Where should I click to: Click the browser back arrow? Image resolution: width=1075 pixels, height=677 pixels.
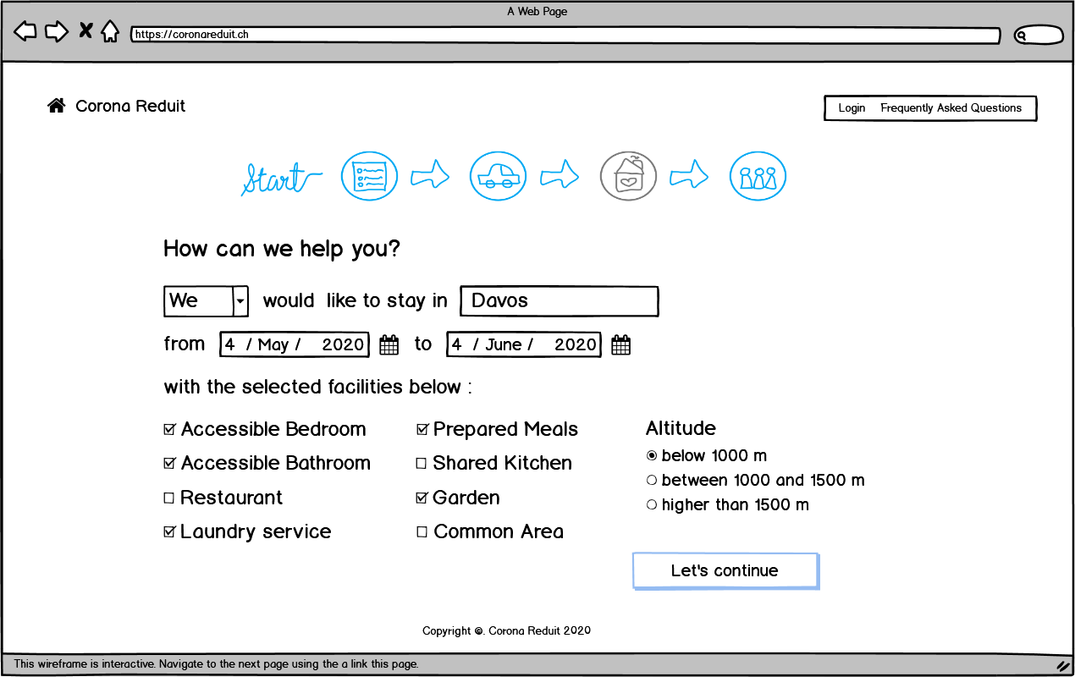click(x=25, y=32)
